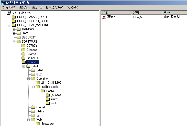Click the SAM folder icon
187x126 pixels.
click(19, 33)
